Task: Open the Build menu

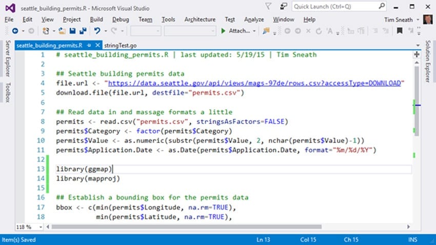Action: click(x=96, y=19)
